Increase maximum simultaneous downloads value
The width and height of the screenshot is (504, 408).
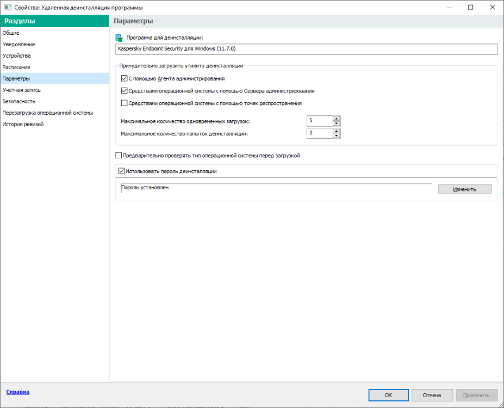coord(336,119)
